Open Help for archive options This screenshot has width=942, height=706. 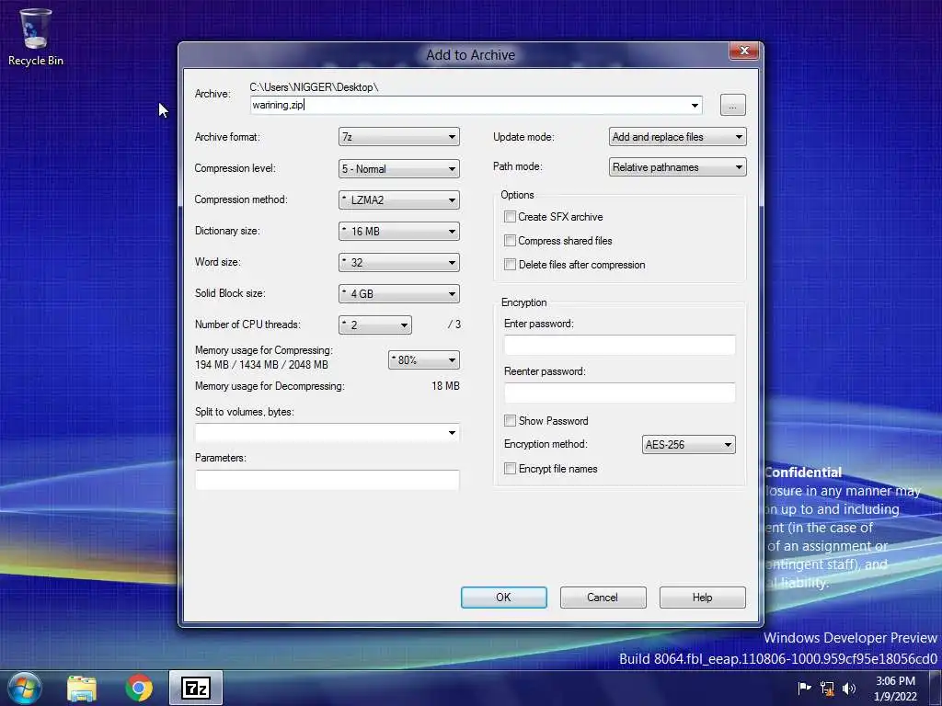pyautogui.click(x=702, y=598)
